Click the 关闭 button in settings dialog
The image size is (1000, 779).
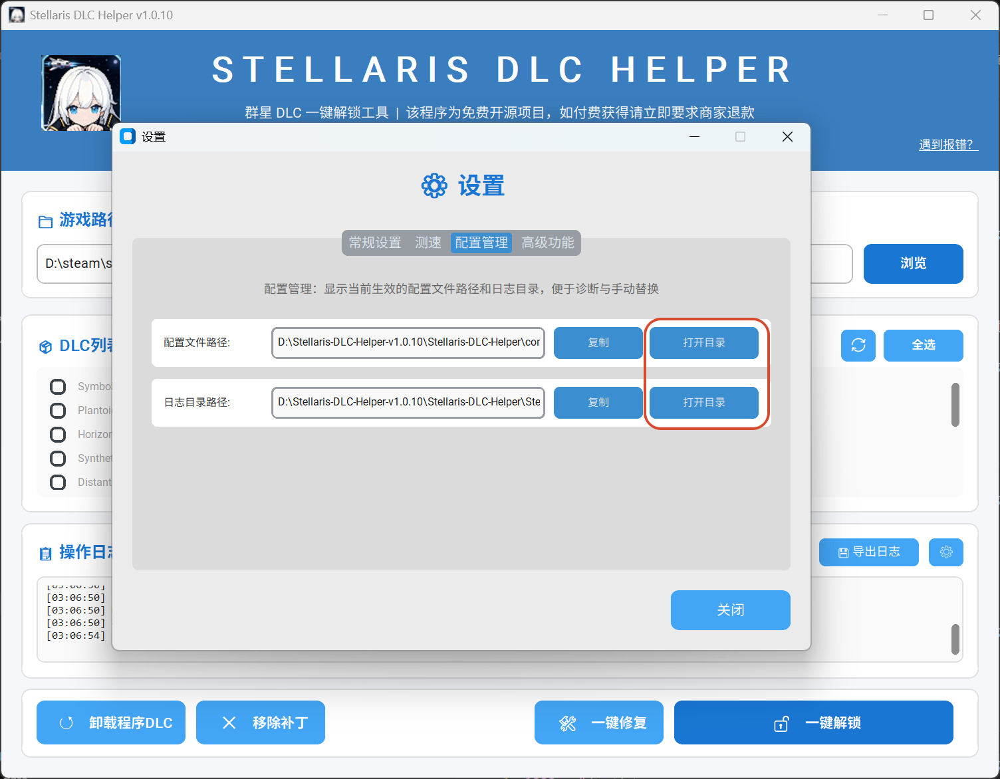coord(731,610)
